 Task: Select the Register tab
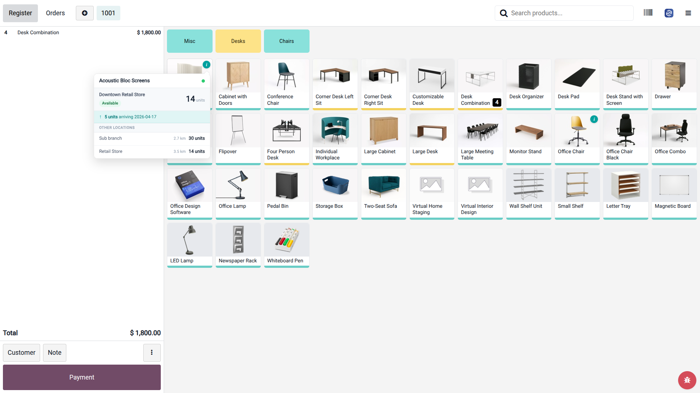point(20,13)
